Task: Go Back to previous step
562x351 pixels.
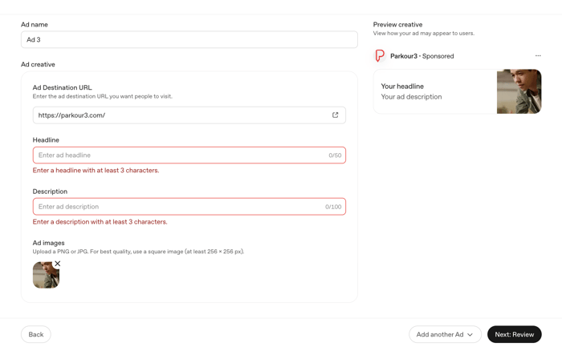Action: 36,334
